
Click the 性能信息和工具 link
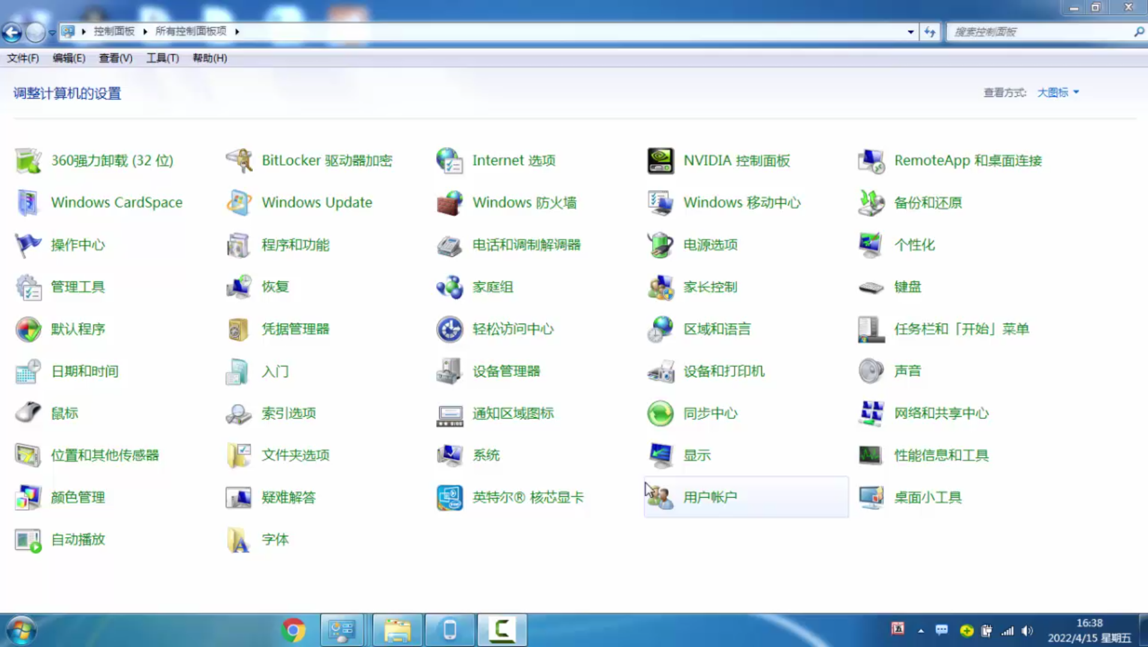tap(941, 455)
